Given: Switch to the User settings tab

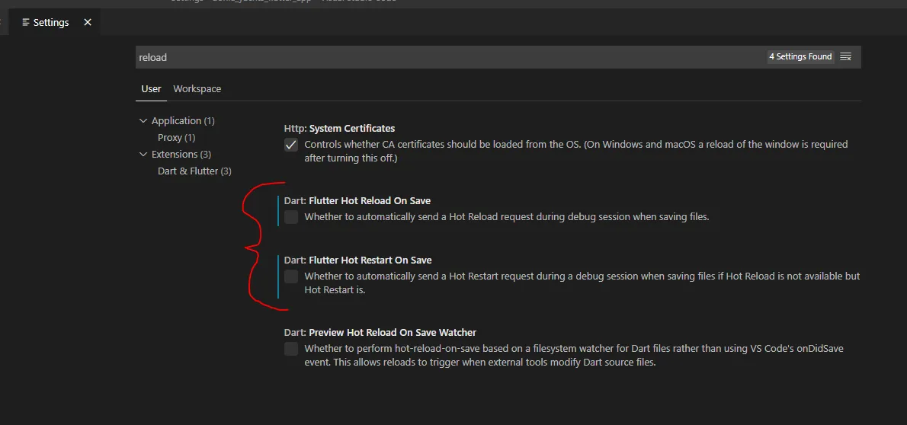Looking at the screenshot, I should coord(151,89).
